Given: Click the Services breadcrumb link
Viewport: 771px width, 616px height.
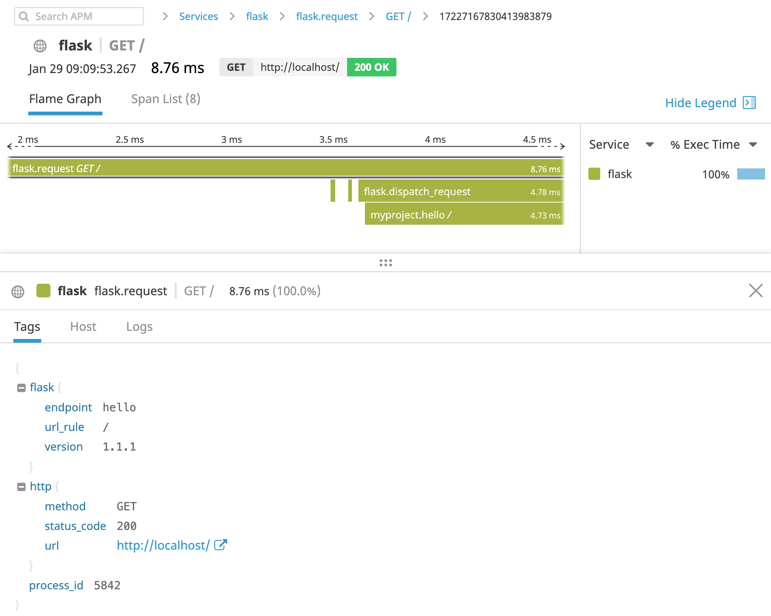Looking at the screenshot, I should pos(199,16).
